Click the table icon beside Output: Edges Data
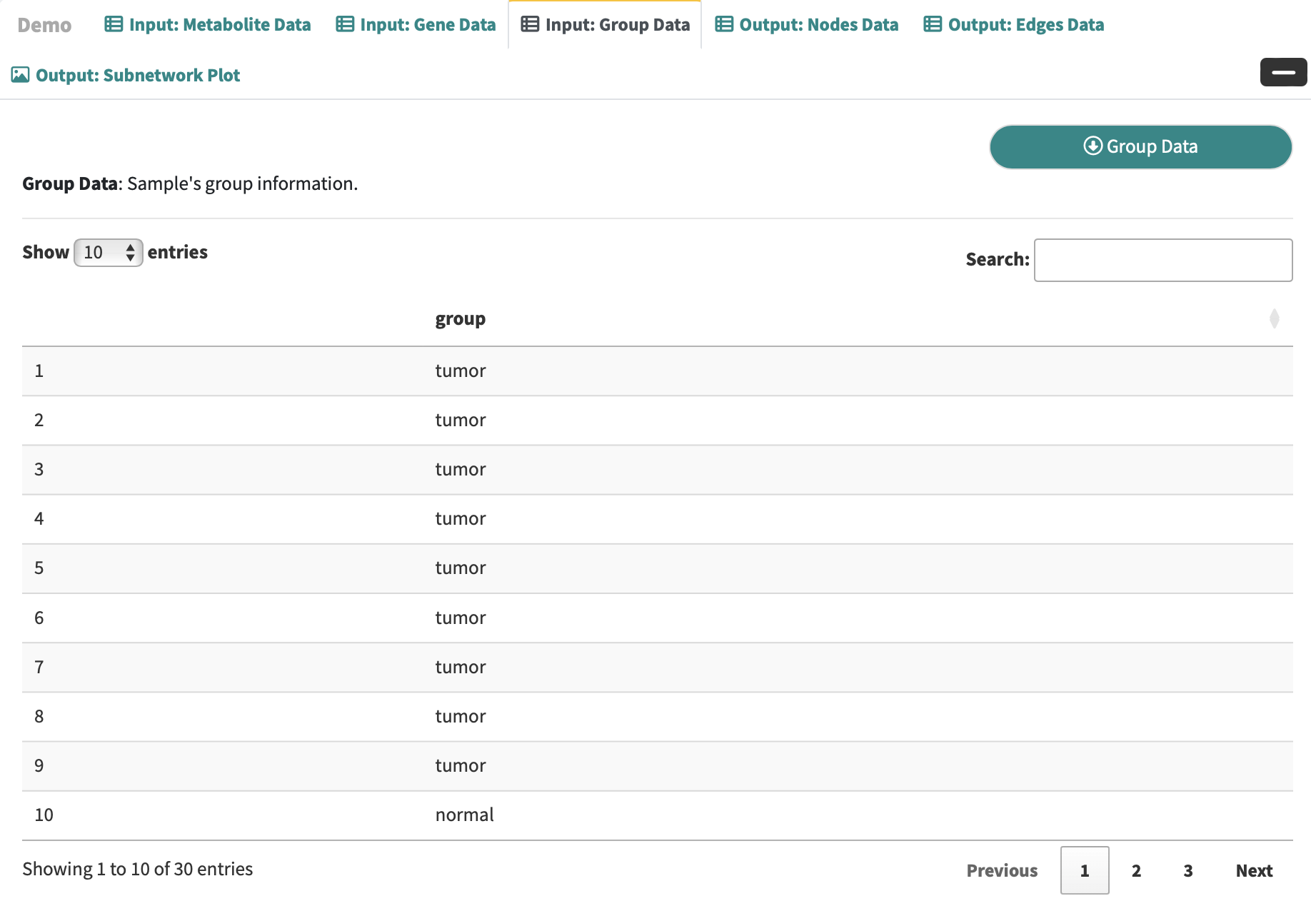Image resolution: width=1311 pixels, height=901 pixels. pyautogui.click(x=933, y=24)
